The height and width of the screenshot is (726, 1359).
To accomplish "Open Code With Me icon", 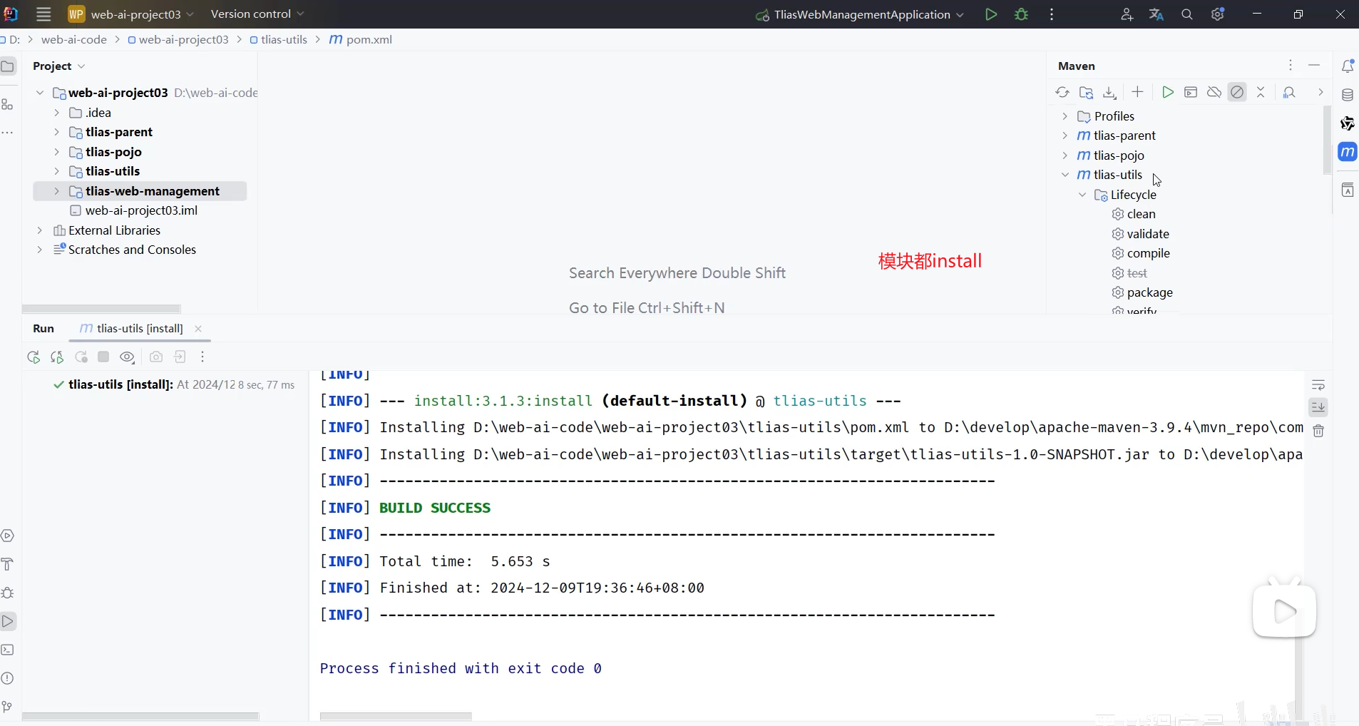I will 1127,14.
